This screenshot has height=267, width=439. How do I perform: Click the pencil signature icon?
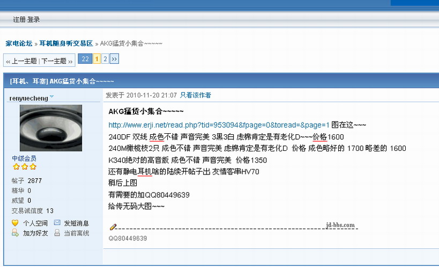pos(113,227)
